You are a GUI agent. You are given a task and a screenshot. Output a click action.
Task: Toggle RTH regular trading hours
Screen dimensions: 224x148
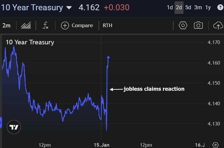click(x=108, y=25)
